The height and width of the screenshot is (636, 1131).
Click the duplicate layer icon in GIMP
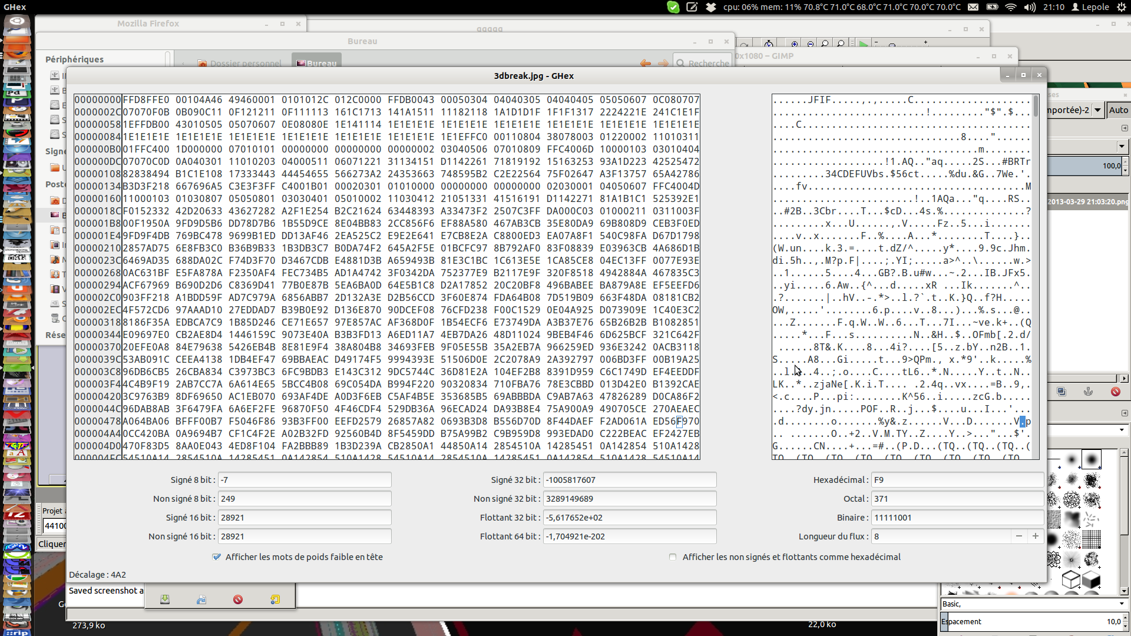click(1061, 392)
